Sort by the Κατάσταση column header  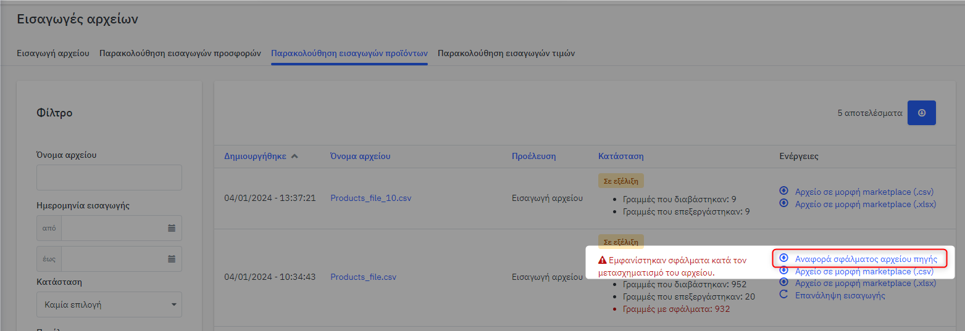coord(620,156)
